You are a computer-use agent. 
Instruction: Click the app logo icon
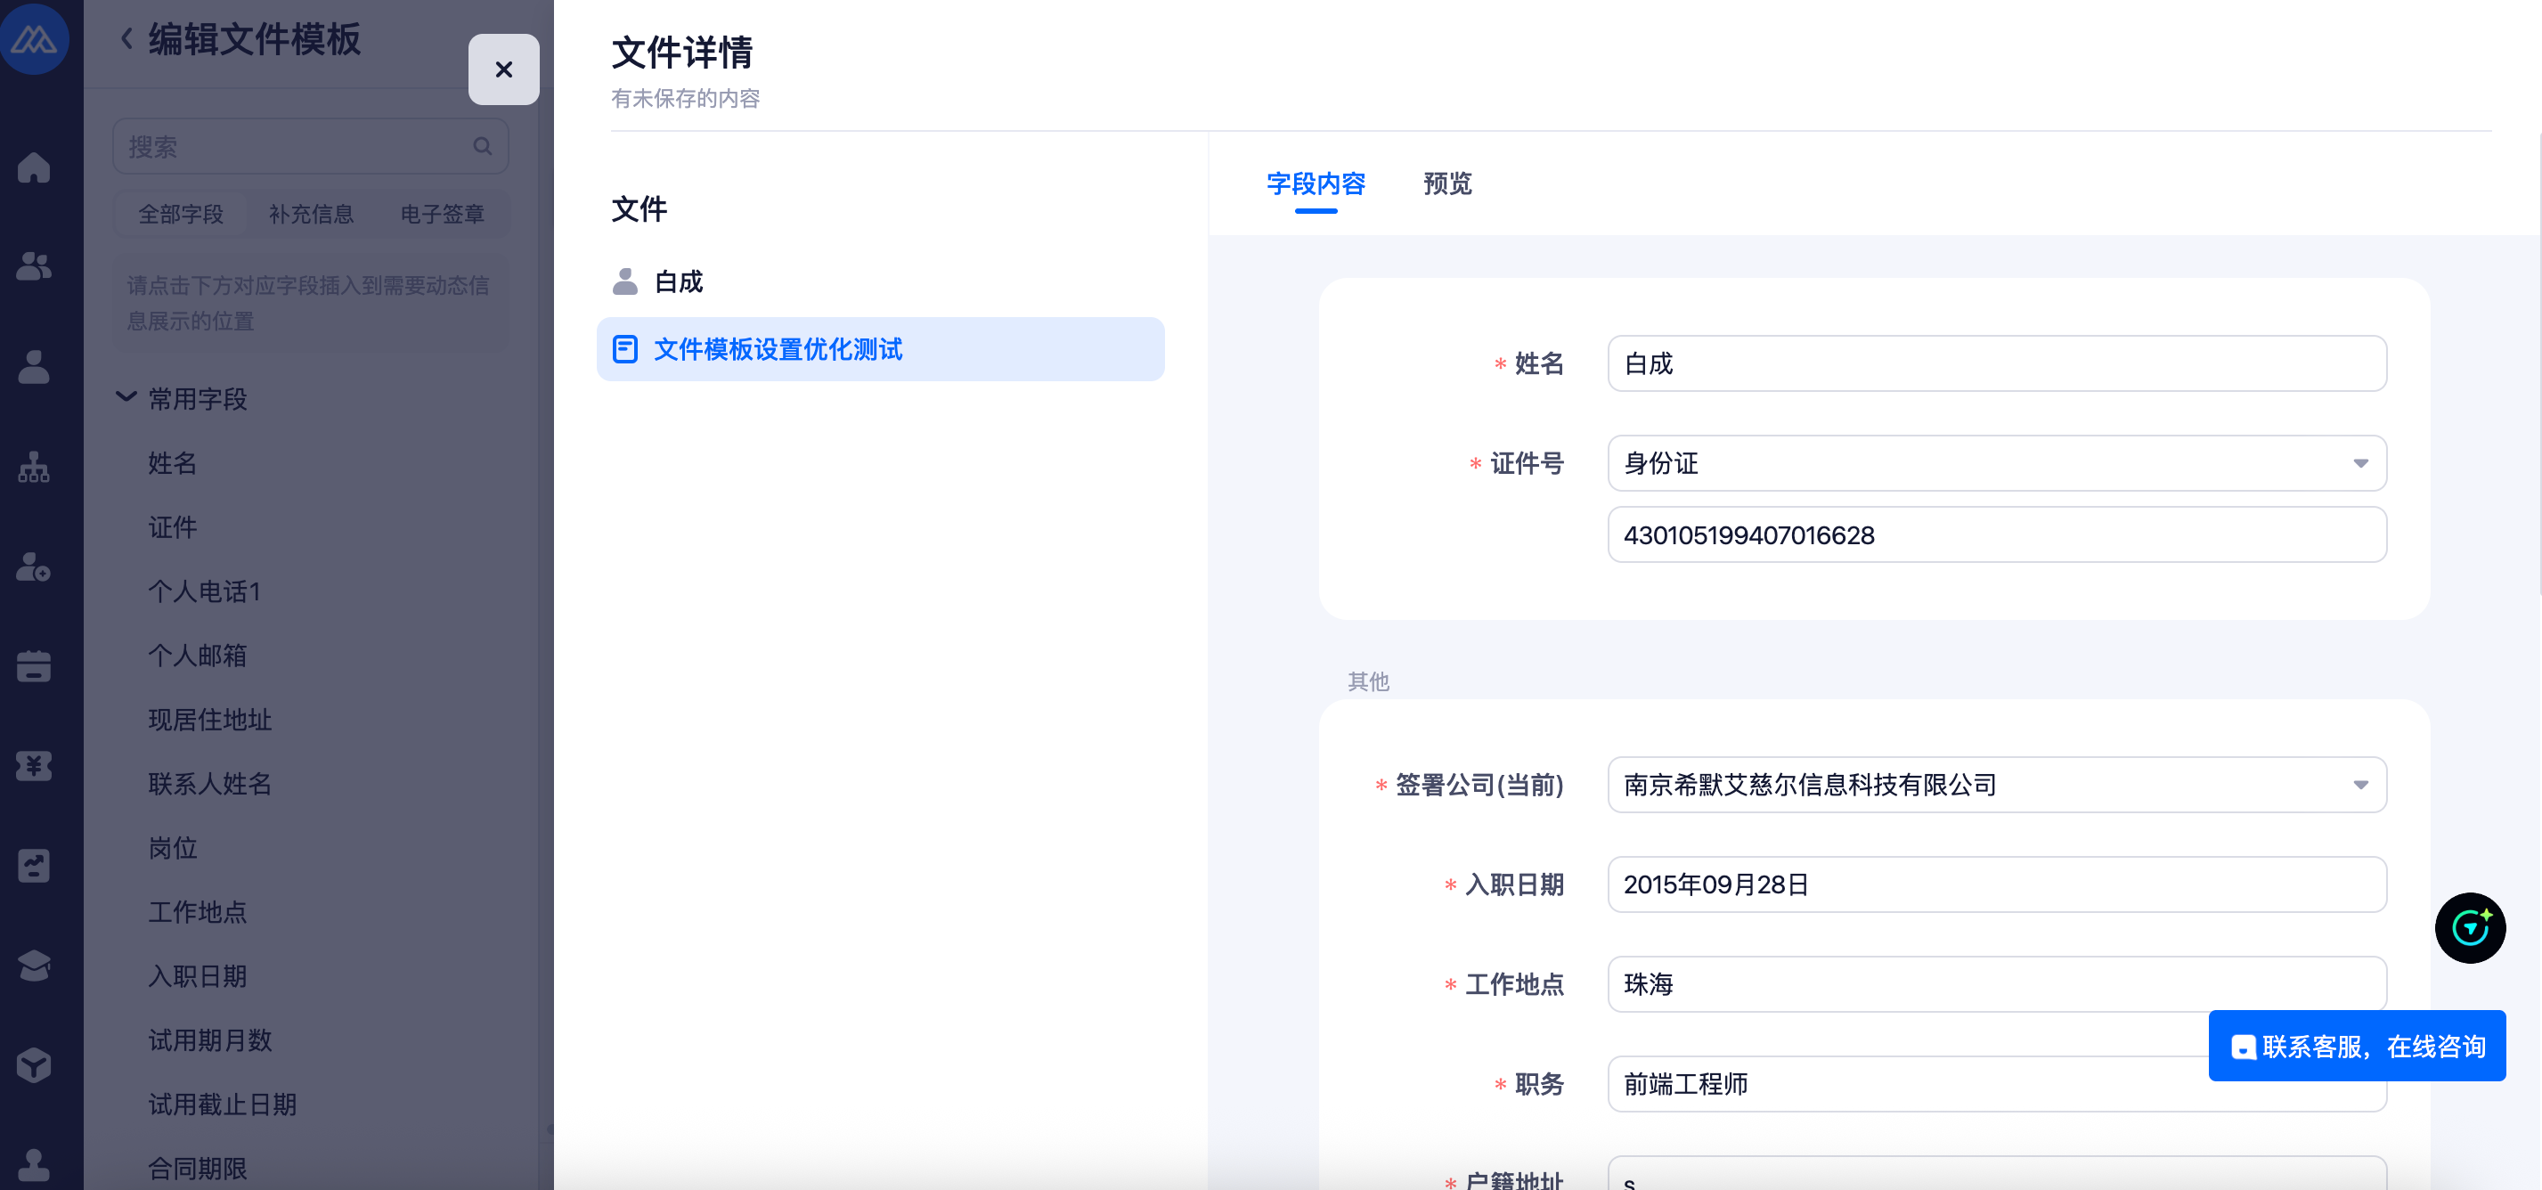35,38
